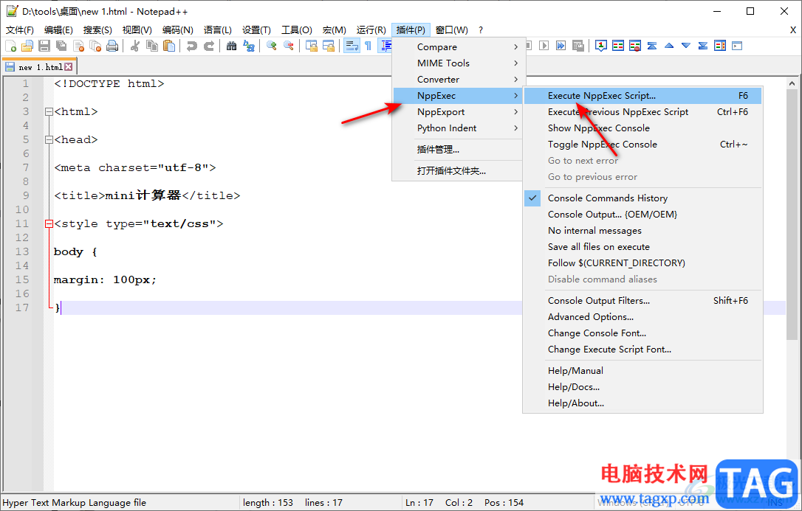Choose Execute NppExec Script...
802x511 pixels.
pos(643,96)
